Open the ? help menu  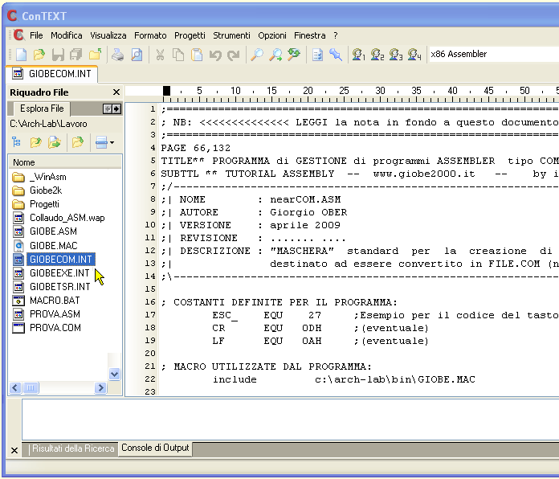(336, 35)
